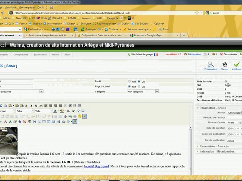Insert bulleted list in editor

[x=75, y=106]
